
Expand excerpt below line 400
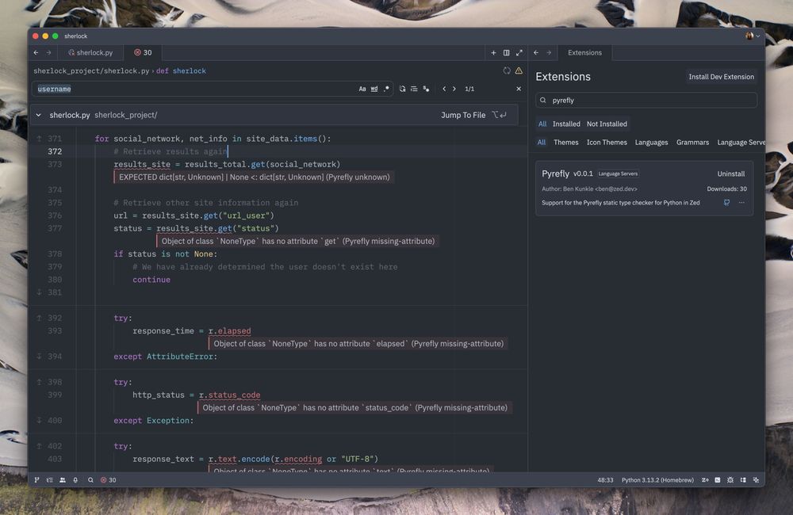pyautogui.click(x=39, y=421)
